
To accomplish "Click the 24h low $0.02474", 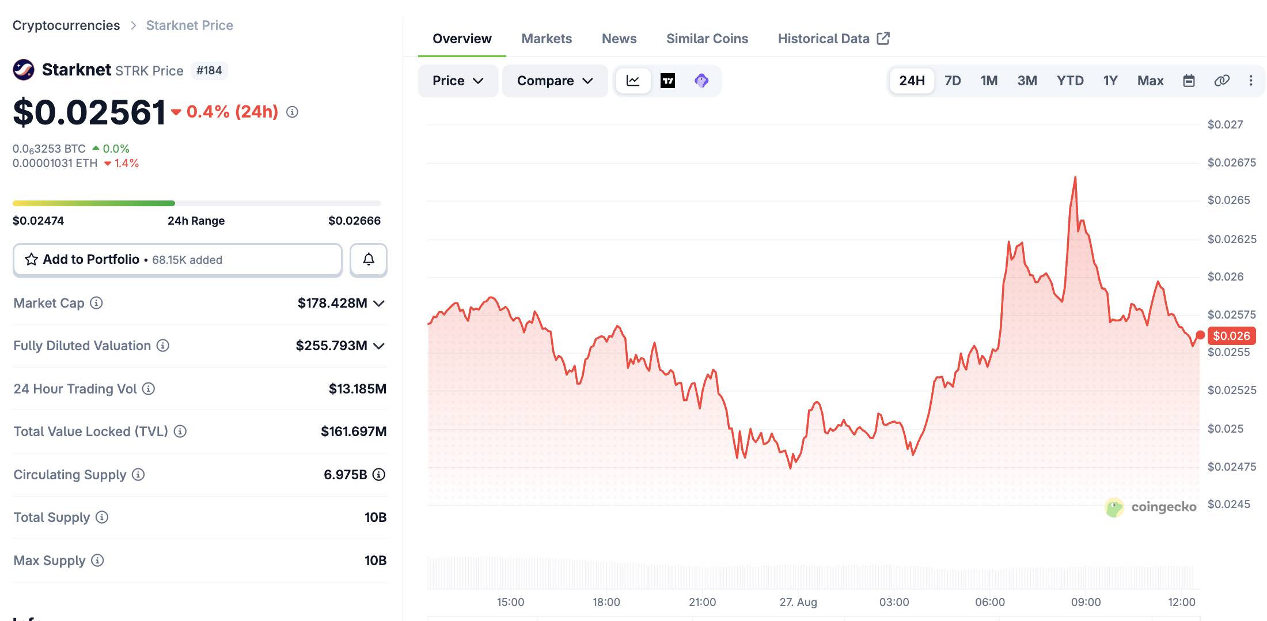I will [39, 221].
